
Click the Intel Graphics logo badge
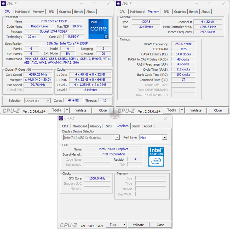tap(156, 156)
